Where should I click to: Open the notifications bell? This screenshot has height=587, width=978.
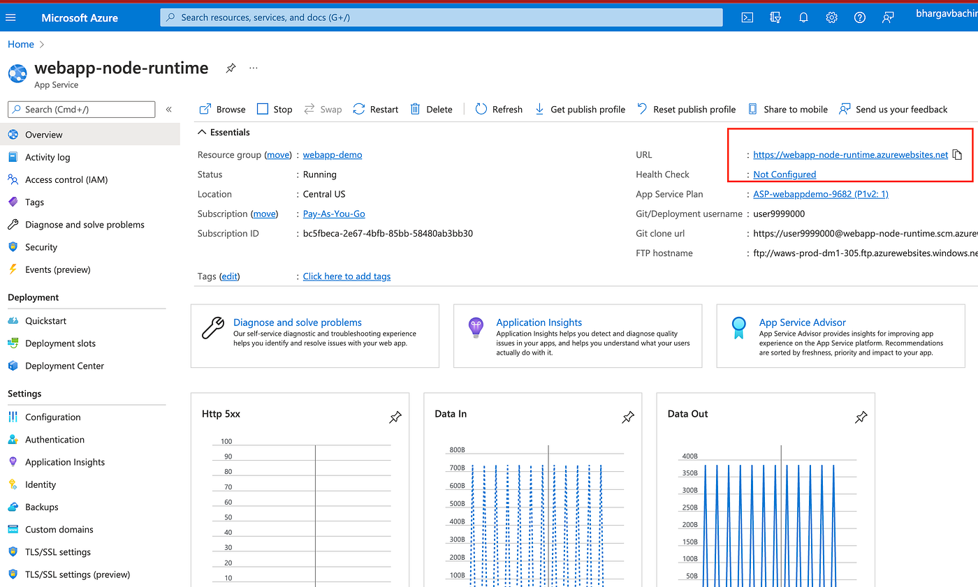803,17
